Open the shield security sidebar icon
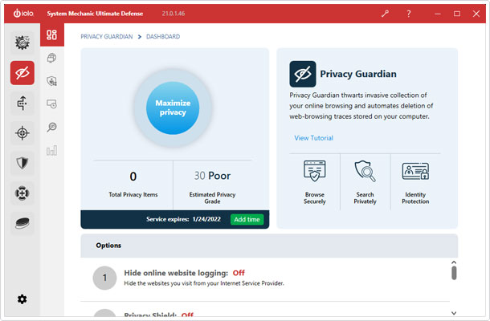 (x=22, y=163)
